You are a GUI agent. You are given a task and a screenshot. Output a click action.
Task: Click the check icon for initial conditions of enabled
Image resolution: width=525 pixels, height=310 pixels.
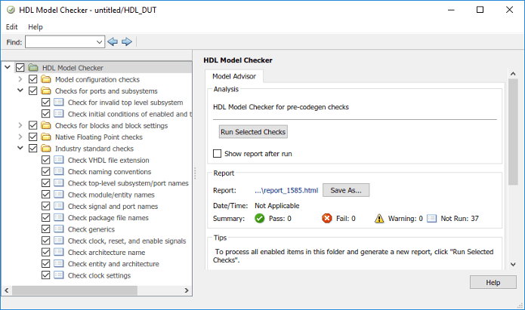tap(59, 114)
